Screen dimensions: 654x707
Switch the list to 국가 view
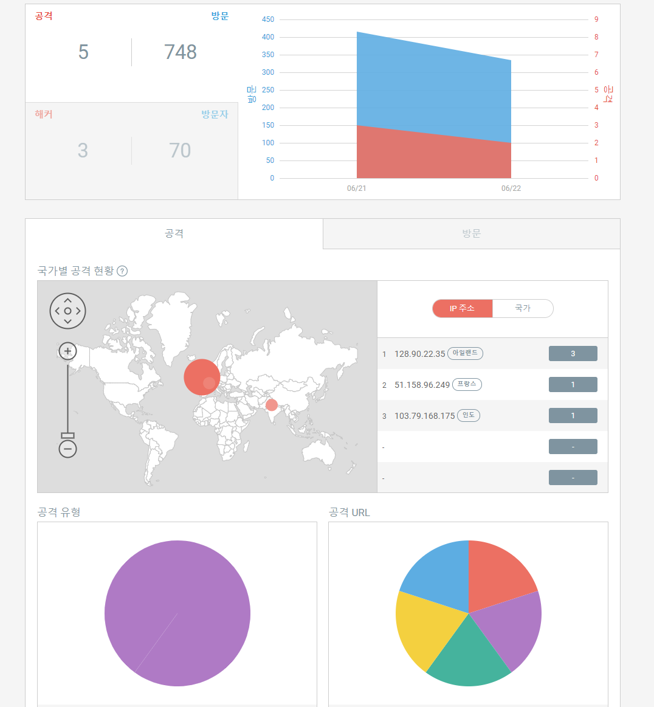coord(523,308)
